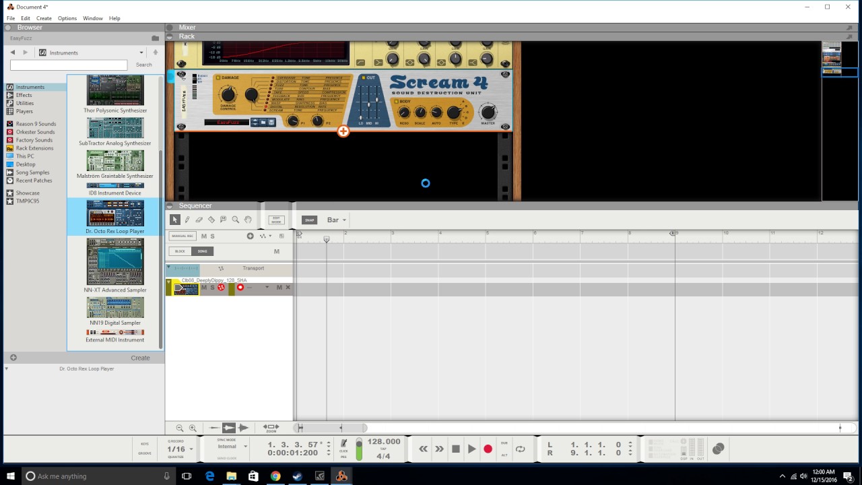Click the Rewind transport button
Image resolution: width=862 pixels, height=485 pixels.
coord(423,449)
